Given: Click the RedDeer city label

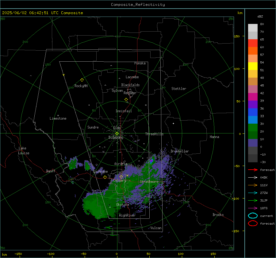Looking at the screenshot, I should pyautogui.click(x=130, y=93).
